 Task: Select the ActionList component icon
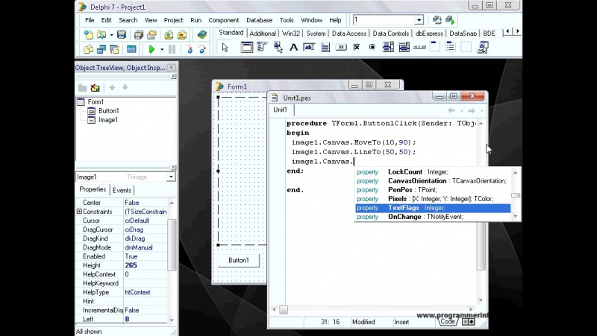pyautogui.click(x=483, y=48)
